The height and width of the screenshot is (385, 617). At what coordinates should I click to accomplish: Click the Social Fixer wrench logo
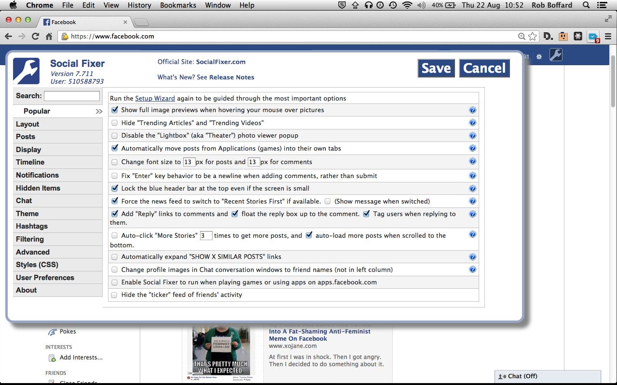pyautogui.click(x=26, y=71)
